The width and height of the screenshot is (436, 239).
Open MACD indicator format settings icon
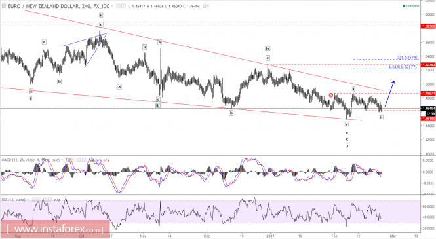coord(73,160)
